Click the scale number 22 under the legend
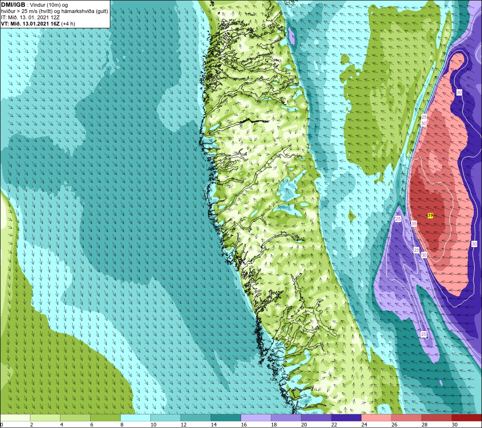482x428 pixels. [x=334, y=425]
